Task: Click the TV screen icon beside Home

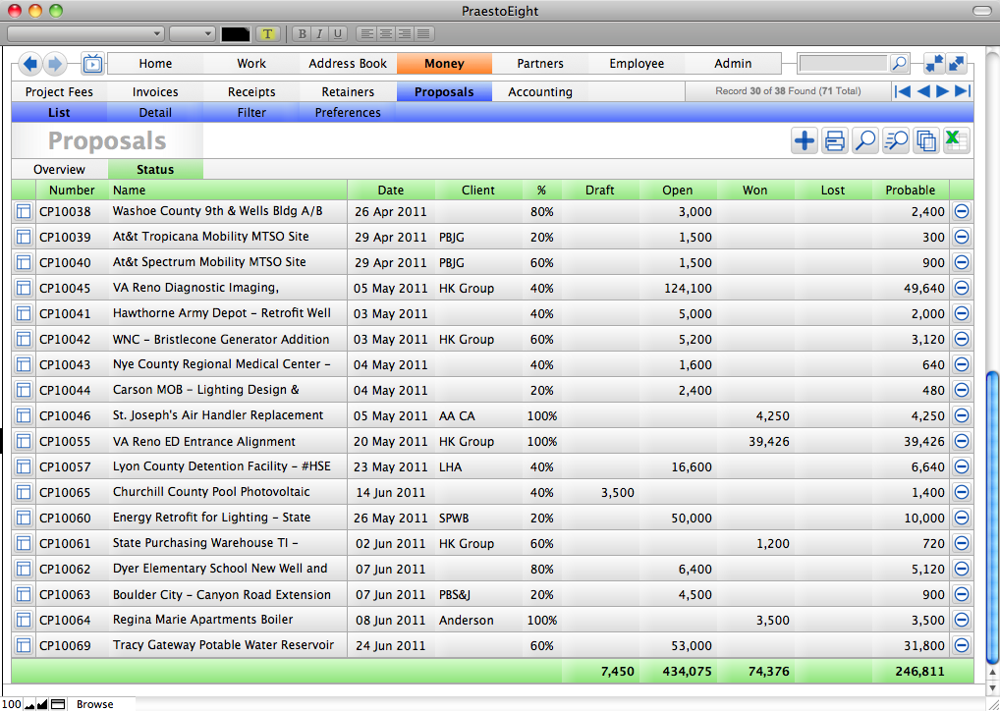Action: pos(93,64)
